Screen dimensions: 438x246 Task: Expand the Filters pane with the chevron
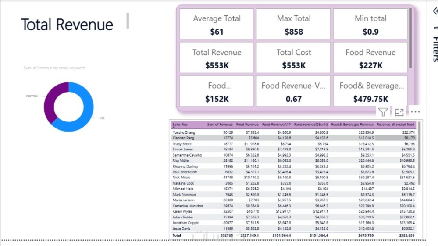434,11
